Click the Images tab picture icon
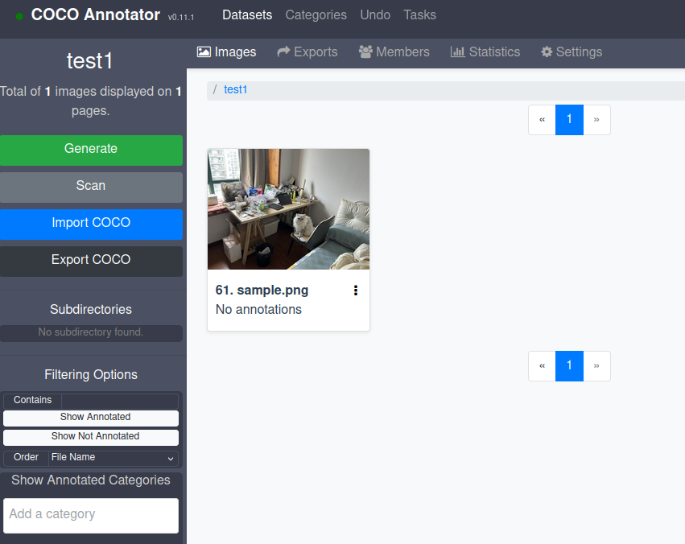The height and width of the screenshot is (544, 685). coord(204,52)
